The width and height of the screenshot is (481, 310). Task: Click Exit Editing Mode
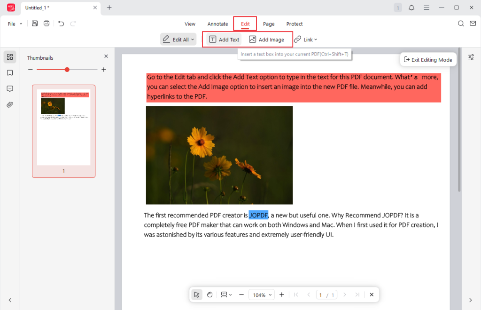428,59
